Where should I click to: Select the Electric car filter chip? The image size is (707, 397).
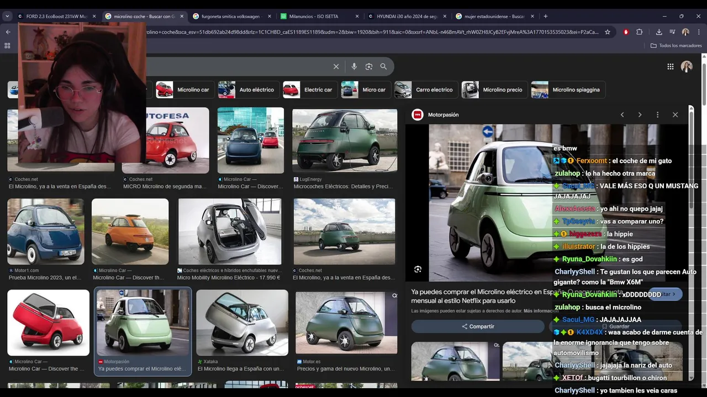point(310,89)
